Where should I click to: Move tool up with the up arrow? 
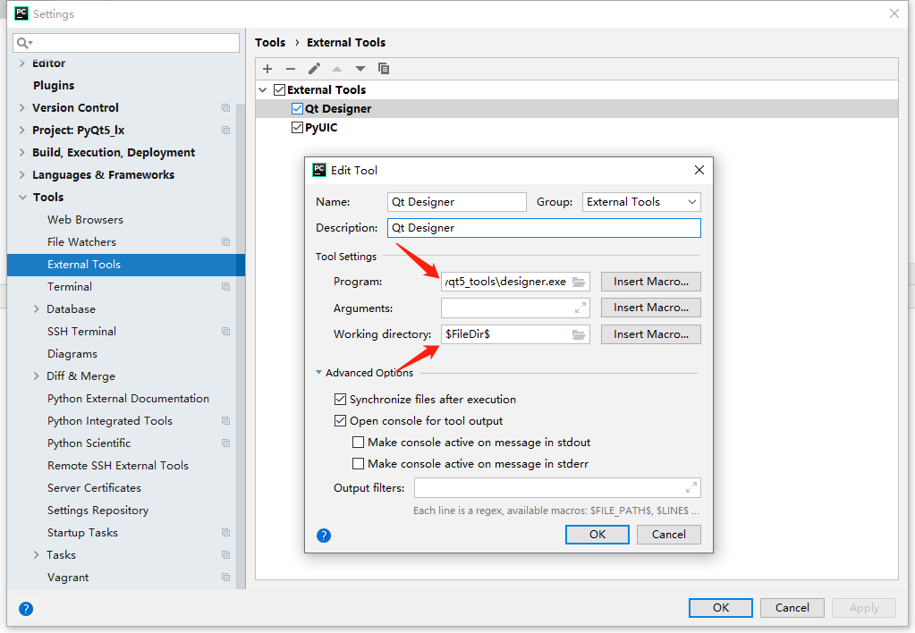[x=337, y=69]
